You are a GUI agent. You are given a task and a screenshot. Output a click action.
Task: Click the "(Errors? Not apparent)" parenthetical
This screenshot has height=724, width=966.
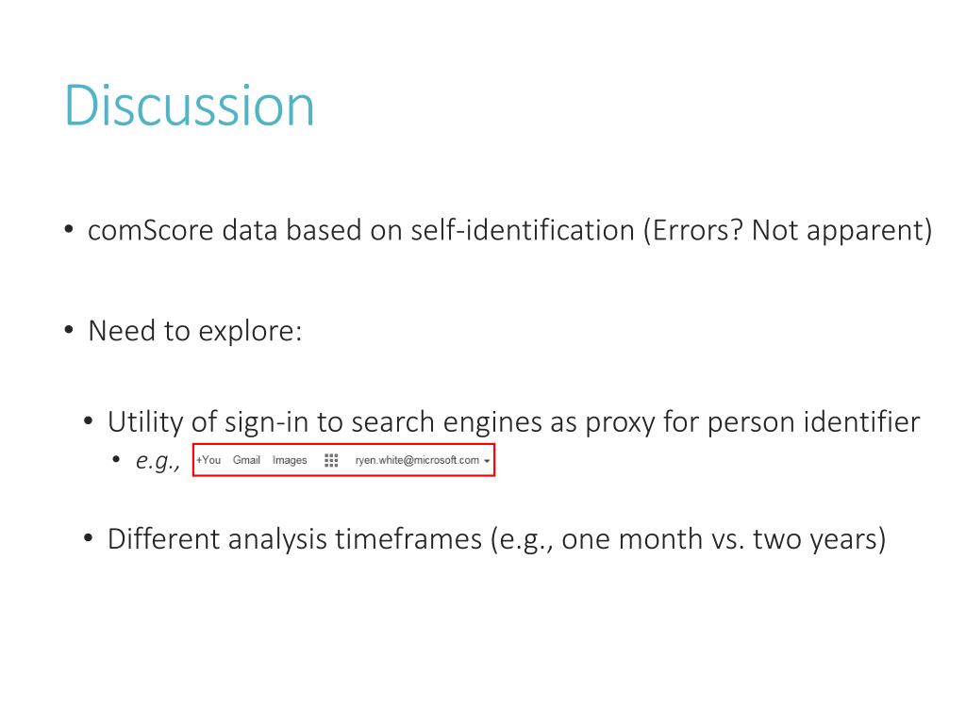[x=788, y=231]
